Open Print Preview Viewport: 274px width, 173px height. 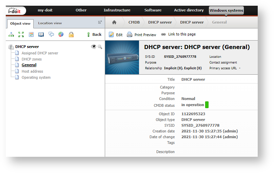(x=141, y=35)
